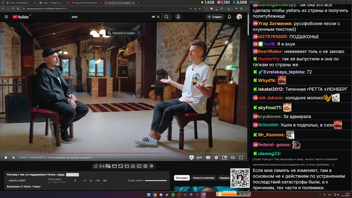The height and width of the screenshot is (198, 352).
Task: Adjust the Громк. алерта volume slider
Action: 156,181
